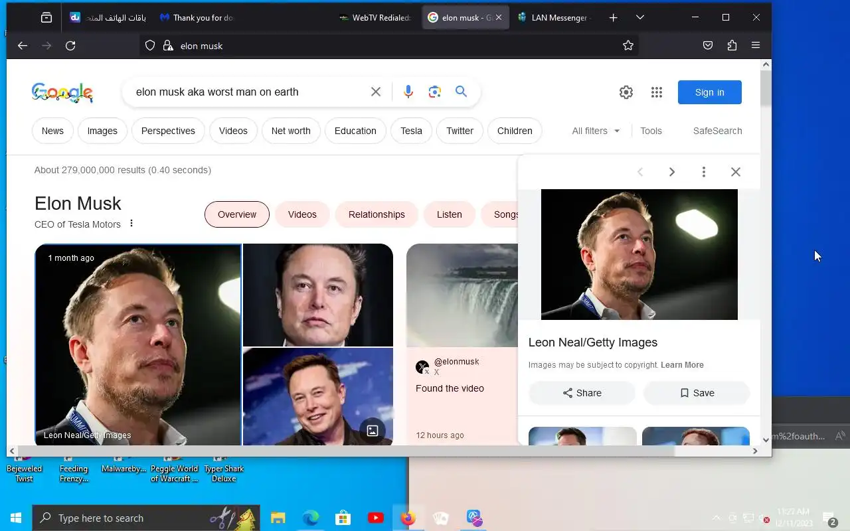This screenshot has height=531, width=850.
Task: Click the more images icon on smiling photo
Action: coord(373,431)
